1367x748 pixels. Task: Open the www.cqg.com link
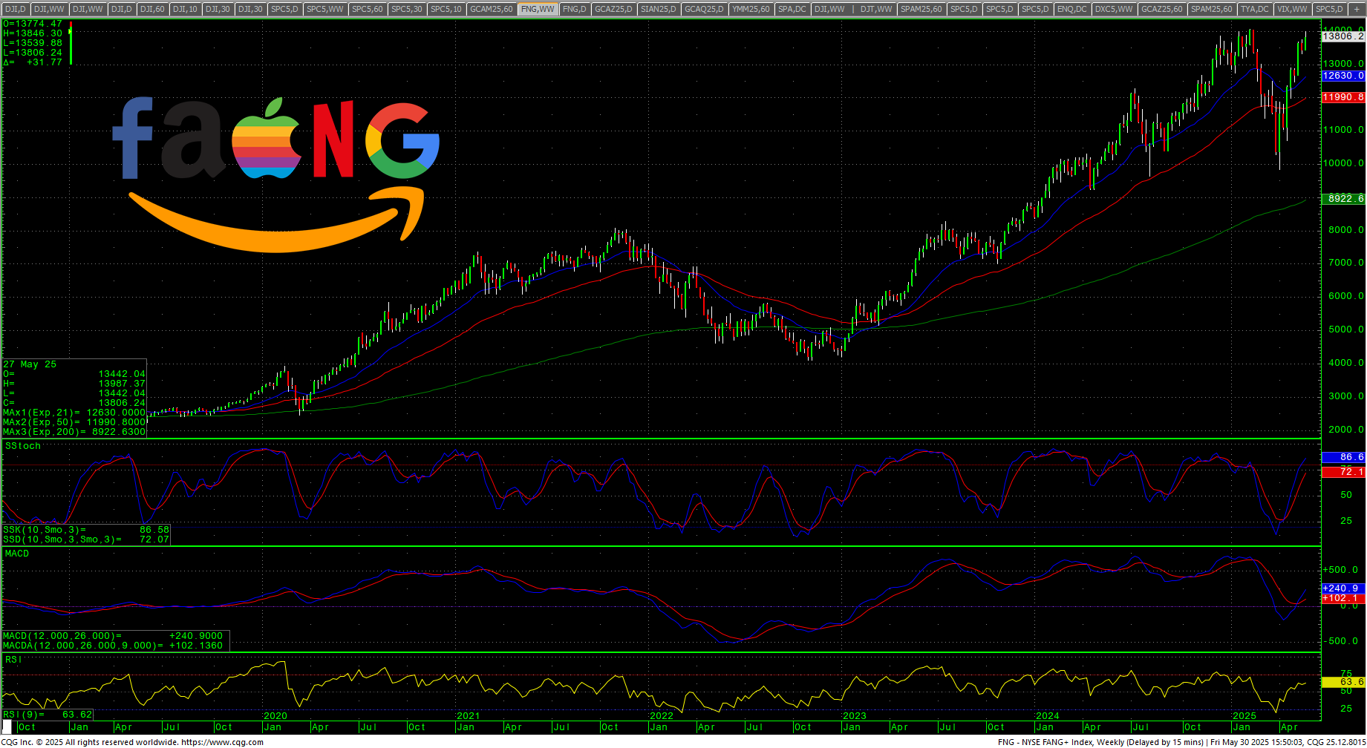[222, 742]
